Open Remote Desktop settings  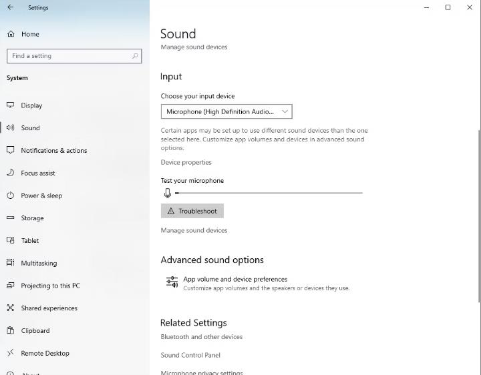pyautogui.click(x=45, y=353)
